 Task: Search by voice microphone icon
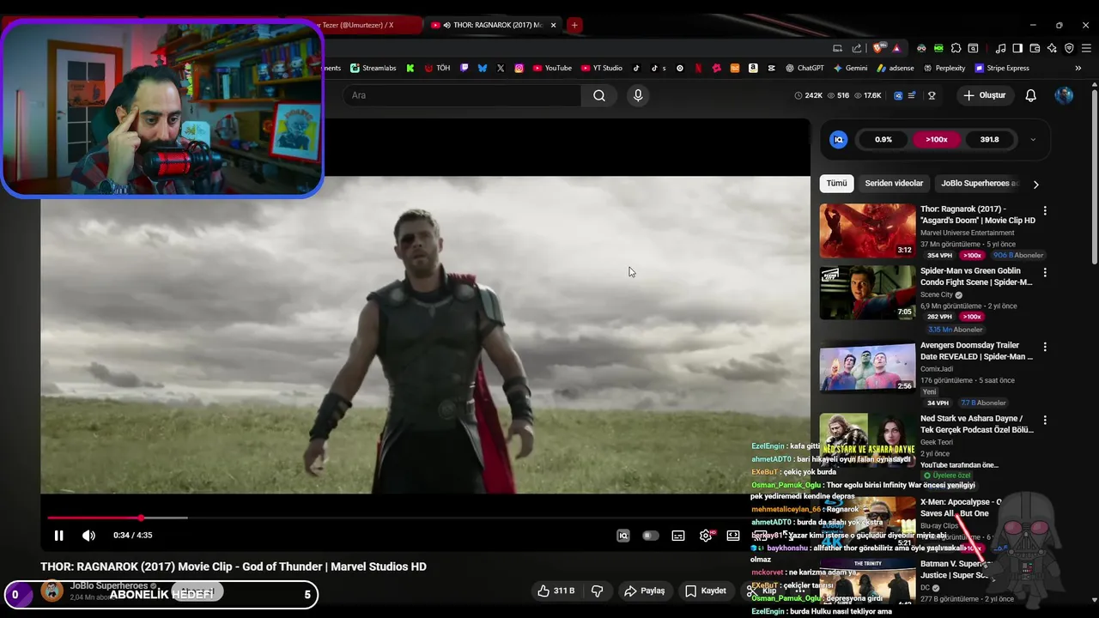click(638, 95)
